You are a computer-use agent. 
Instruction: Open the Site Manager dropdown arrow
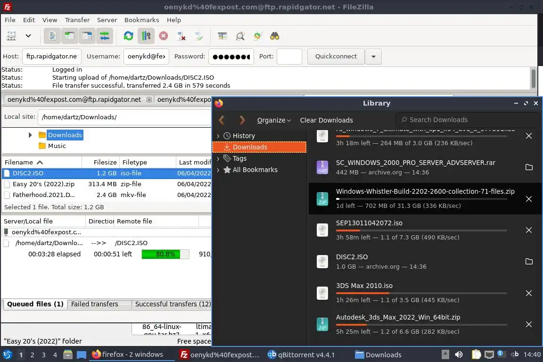(28, 36)
